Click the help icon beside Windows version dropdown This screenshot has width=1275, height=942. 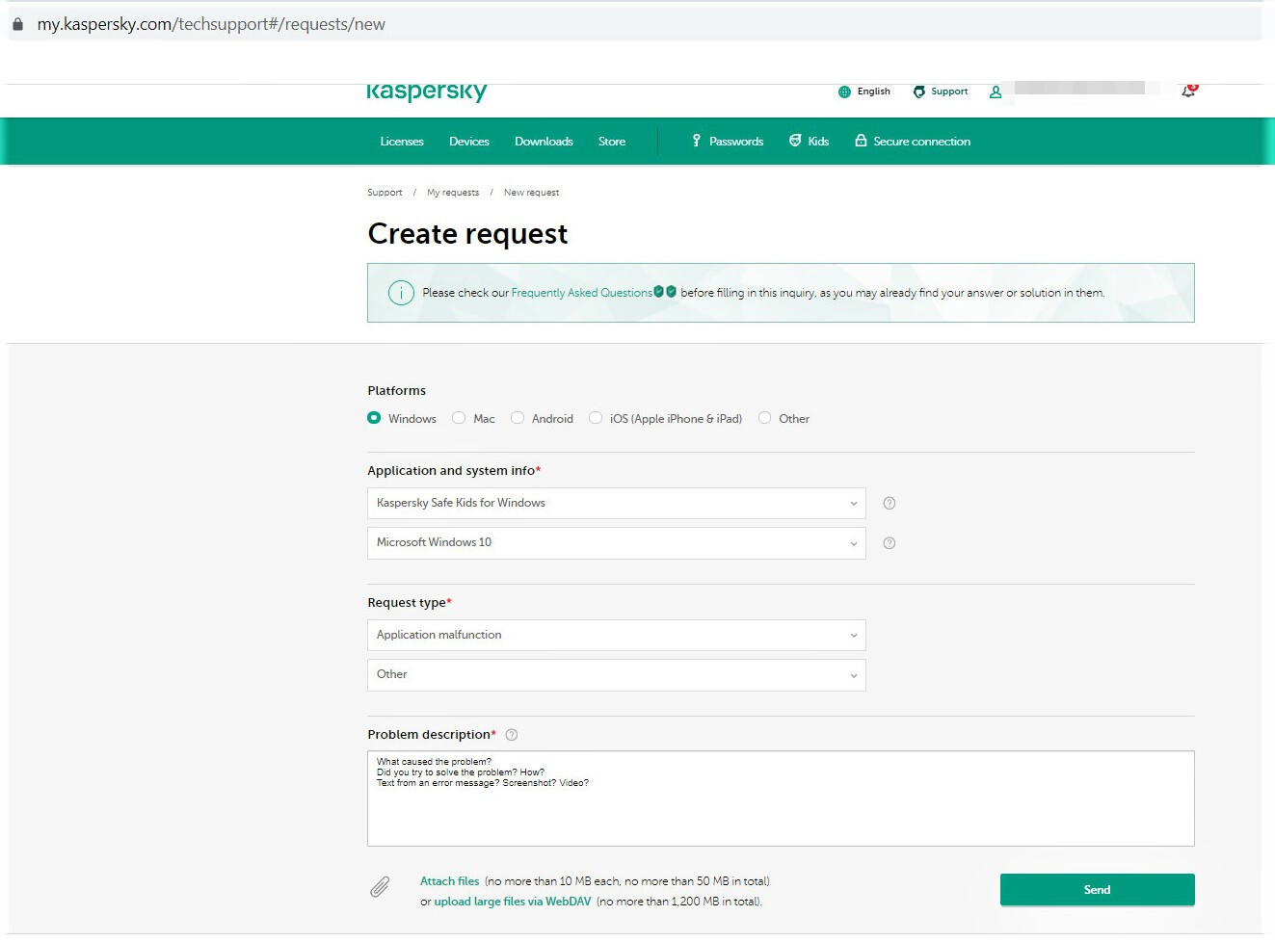pyautogui.click(x=890, y=543)
